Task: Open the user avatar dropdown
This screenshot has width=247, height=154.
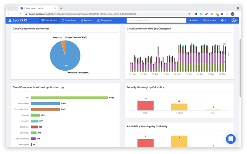Action: coord(234,20)
